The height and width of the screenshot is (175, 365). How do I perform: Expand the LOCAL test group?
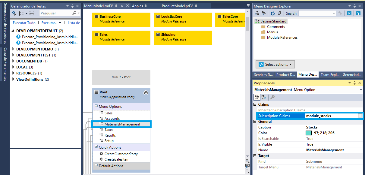click(x=13, y=67)
